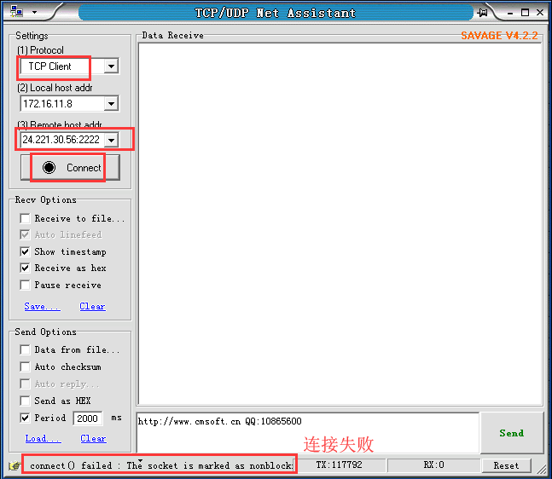Click the status bar icon at bottom left
552x479 pixels.
tap(14, 466)
